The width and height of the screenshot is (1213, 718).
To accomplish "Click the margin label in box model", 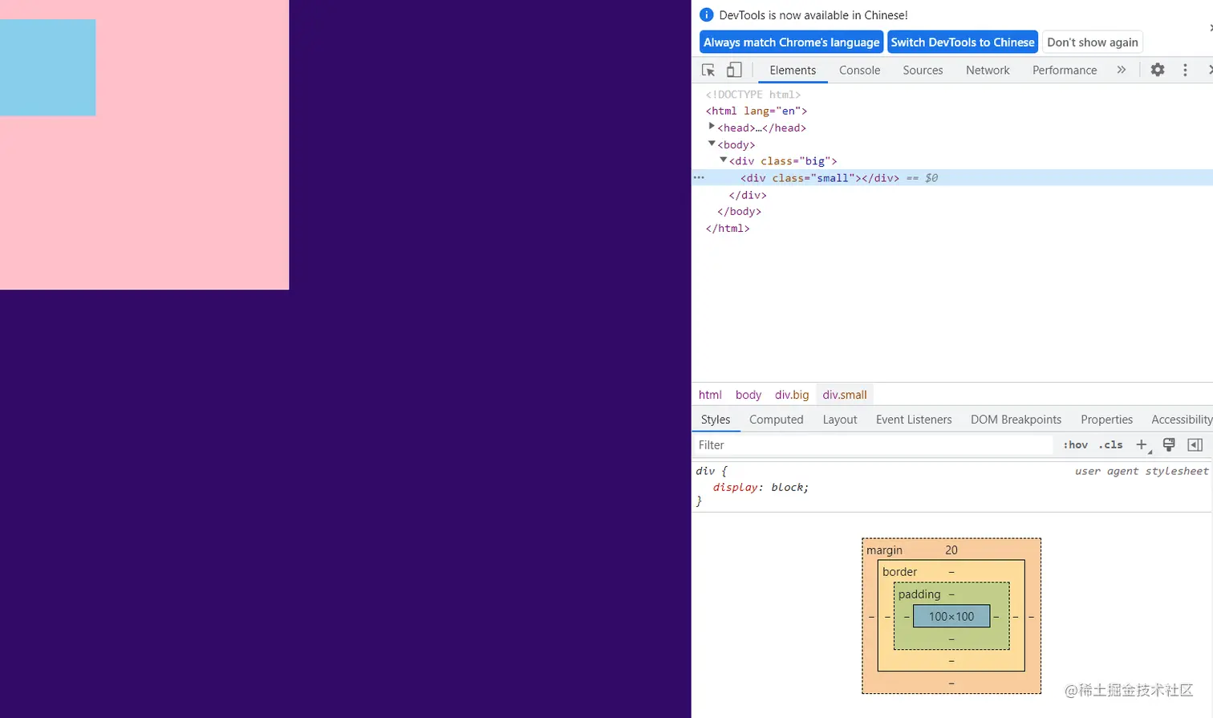I will [x=884, y=550].
